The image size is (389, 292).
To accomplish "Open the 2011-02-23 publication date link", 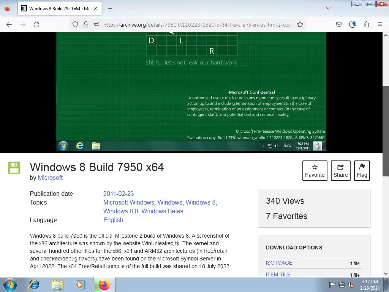I will [119, 194].
